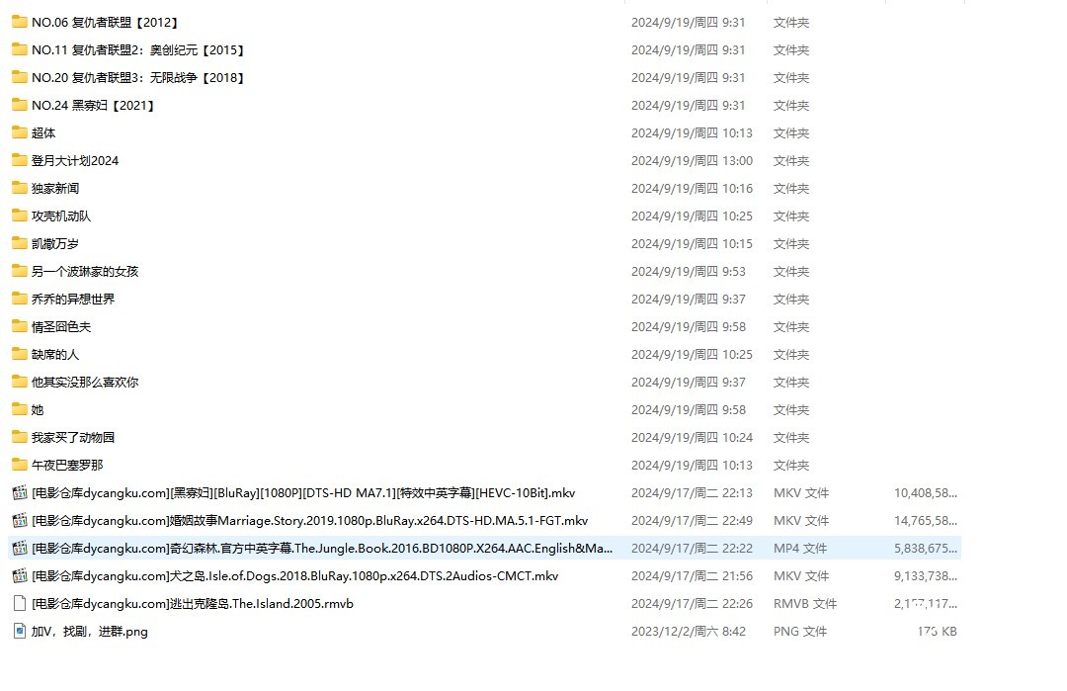This screenshot has height=691, width=1067.
Task: Select the 超体 folder name
Action: (43, 132)
